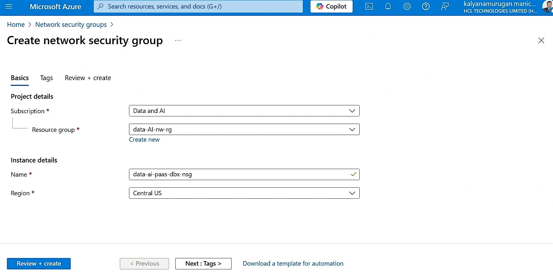553x276 pixels.
Task: Click the user account avatar
Action: pos(547,7)
